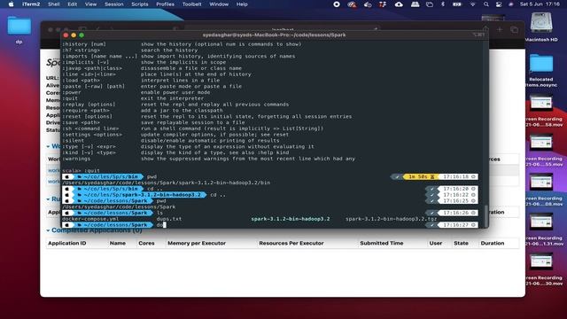Click the date and time in menu bar
Viewport: 567px width, 319px height.
coord(540,4)
